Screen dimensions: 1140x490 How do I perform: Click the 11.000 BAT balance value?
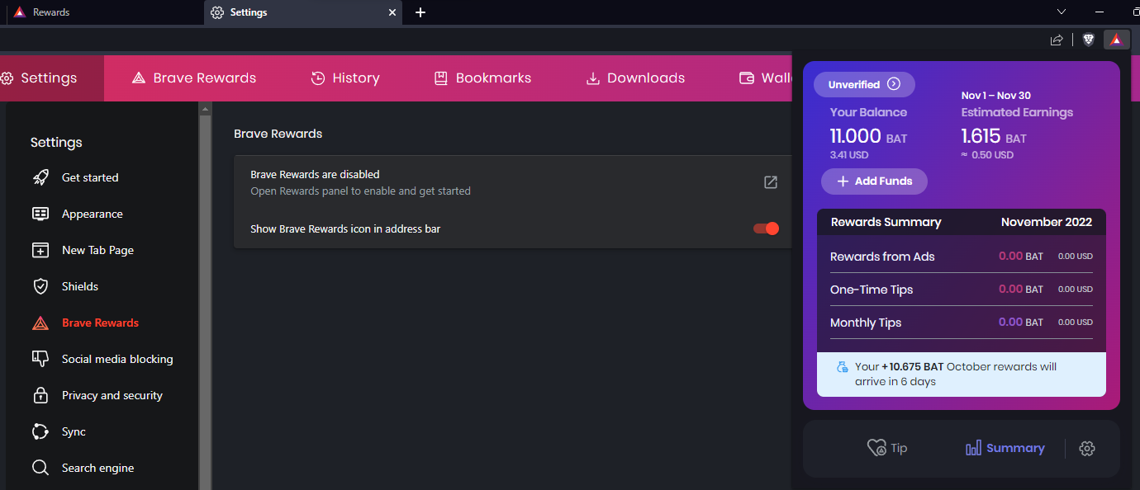pos(868,136)
